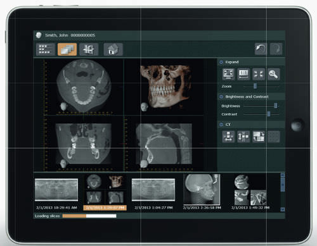
Task: Click the Brightness slider handle
Action: coord(276,106)
